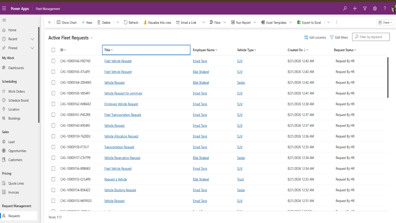The width and height of the screenshot is (396, 223).
Task: Click the Share button
Action: 385,22
